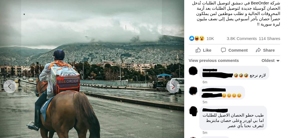
Task: Open the 114 Shares count
Action: tap(269, 39)
